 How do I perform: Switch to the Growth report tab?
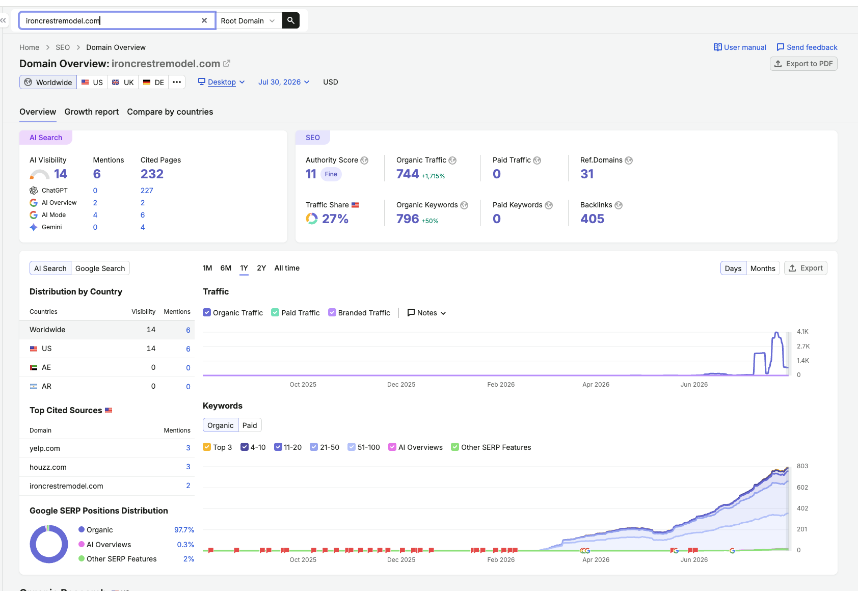(x=92, y=112)
